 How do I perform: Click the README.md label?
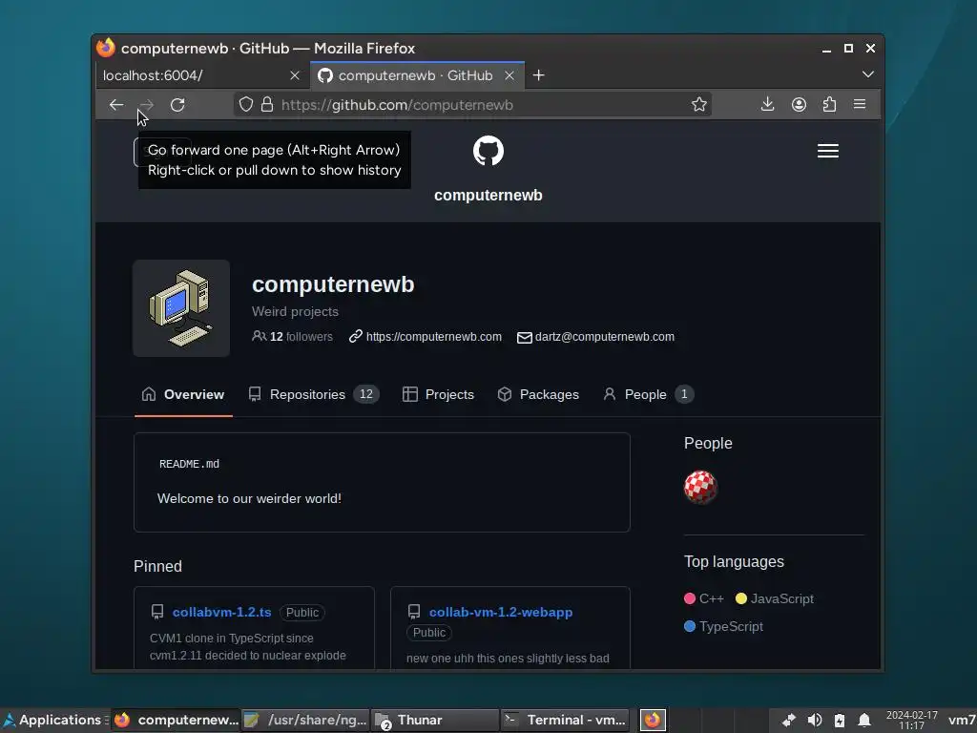(x=190, y=464)
